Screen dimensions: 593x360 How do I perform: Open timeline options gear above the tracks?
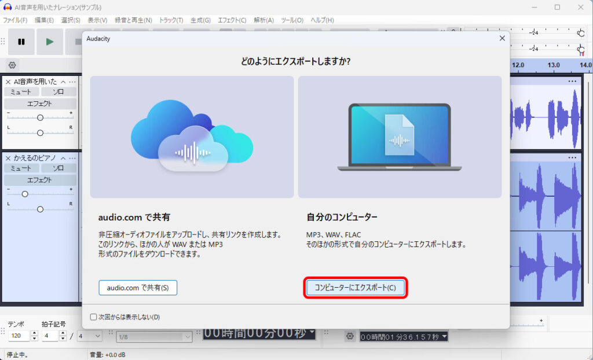click(x=12, y=65)
